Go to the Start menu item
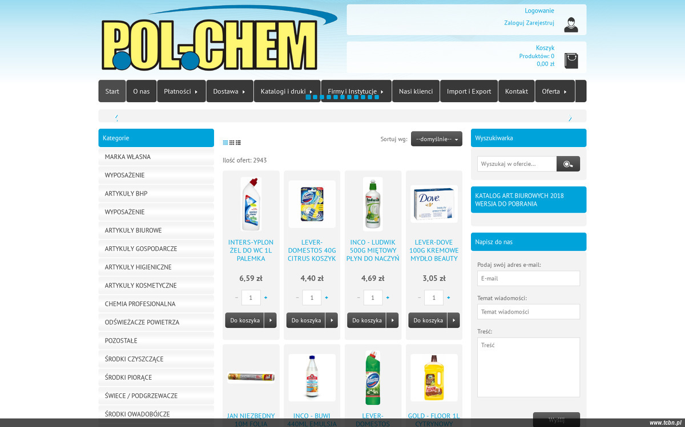 112,91
